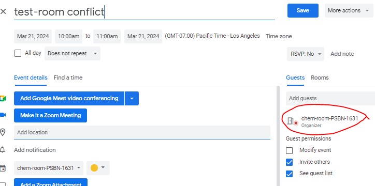
Task: Save the event
Action: pos(303,10)
